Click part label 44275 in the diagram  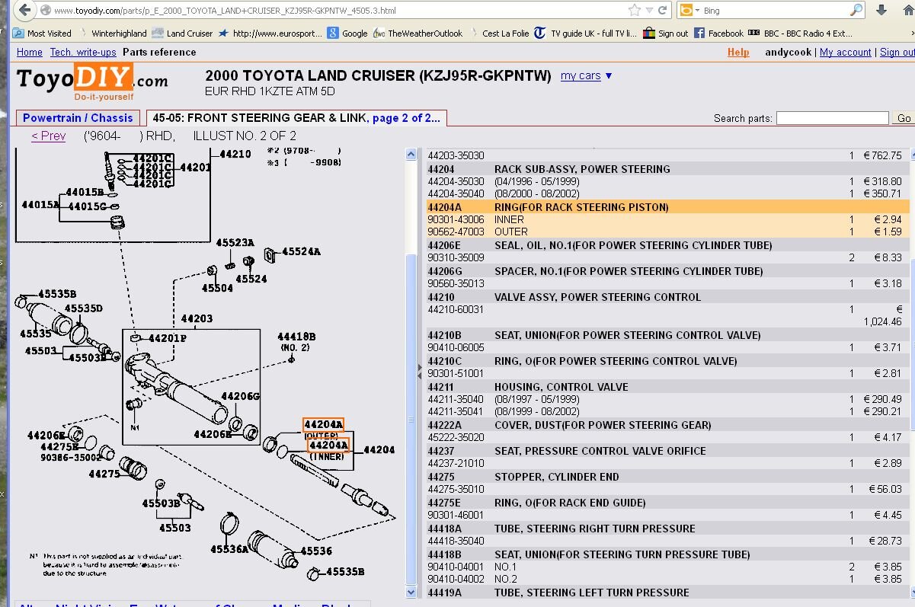[x=104, y=474]
